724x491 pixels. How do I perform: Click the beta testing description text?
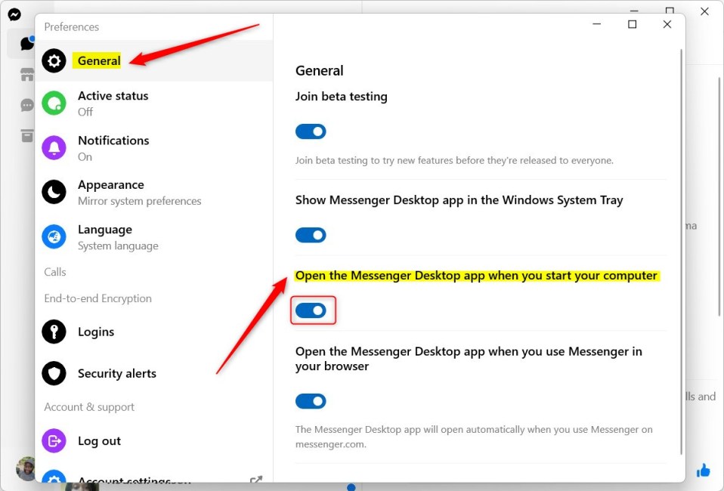point(454,161)
